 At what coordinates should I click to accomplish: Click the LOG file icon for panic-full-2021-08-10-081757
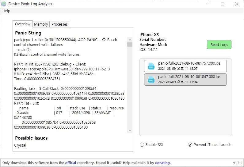[151, 66]
